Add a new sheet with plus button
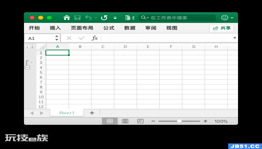 [92, 113]
